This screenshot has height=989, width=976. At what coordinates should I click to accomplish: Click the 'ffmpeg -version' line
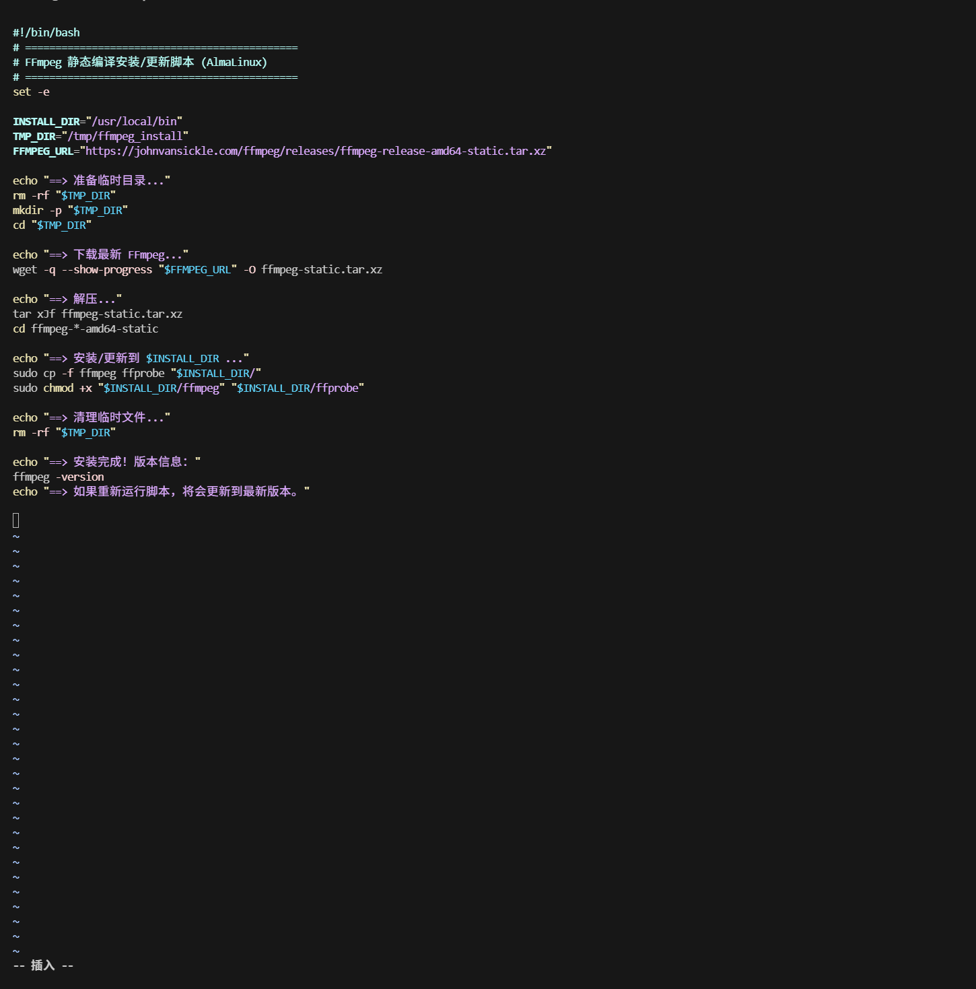click(x=59, y=477)
